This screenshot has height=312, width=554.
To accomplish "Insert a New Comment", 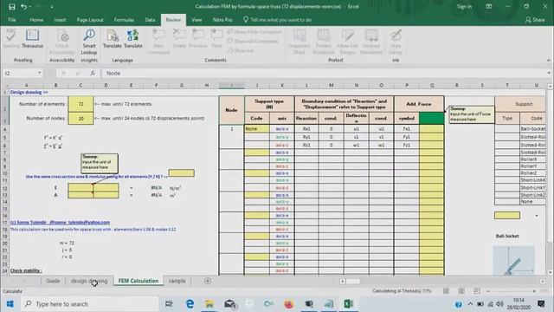I will point(158,42).
